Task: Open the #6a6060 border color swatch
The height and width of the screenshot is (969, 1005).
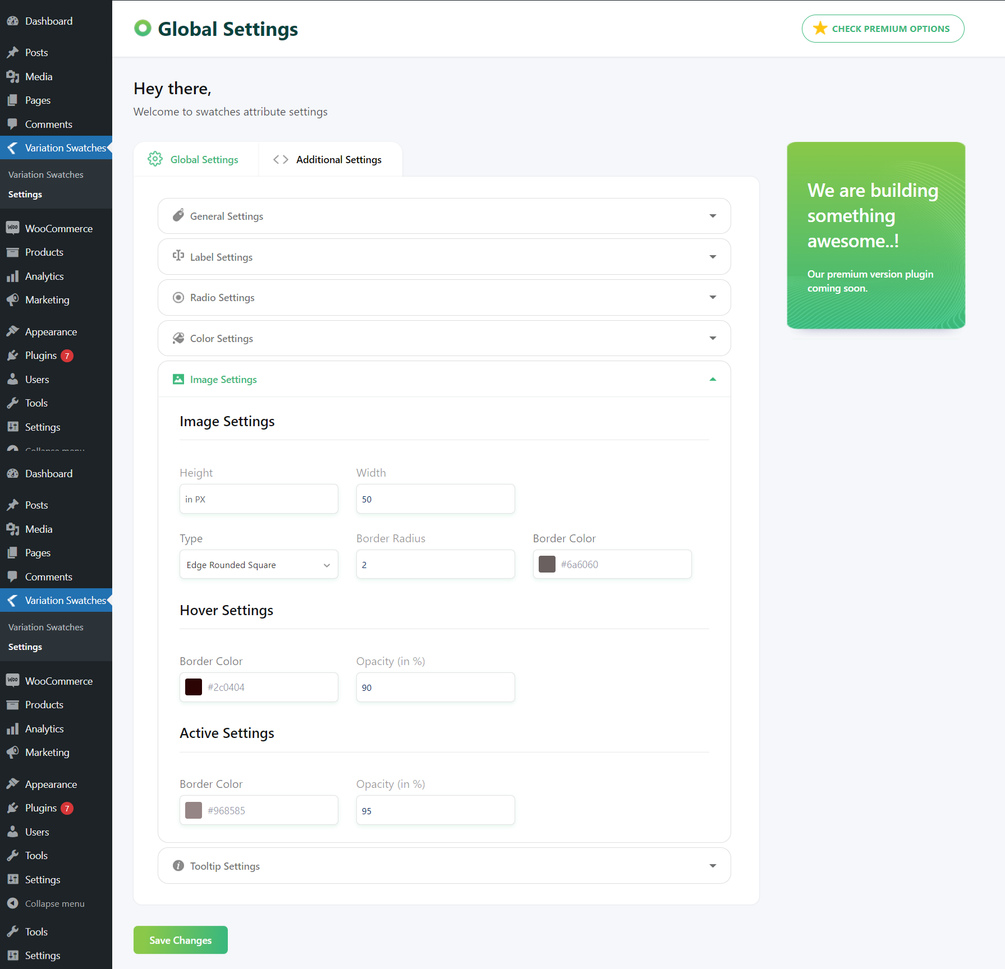Action: (547, 564)
